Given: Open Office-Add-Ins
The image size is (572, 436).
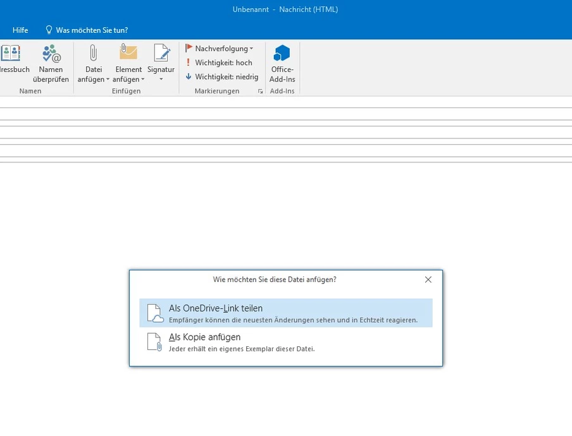Looking at the screenshot, I should click(282, 63).
